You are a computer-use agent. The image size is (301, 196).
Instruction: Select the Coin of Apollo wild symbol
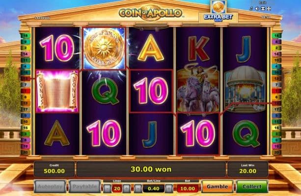click(104, 49)
